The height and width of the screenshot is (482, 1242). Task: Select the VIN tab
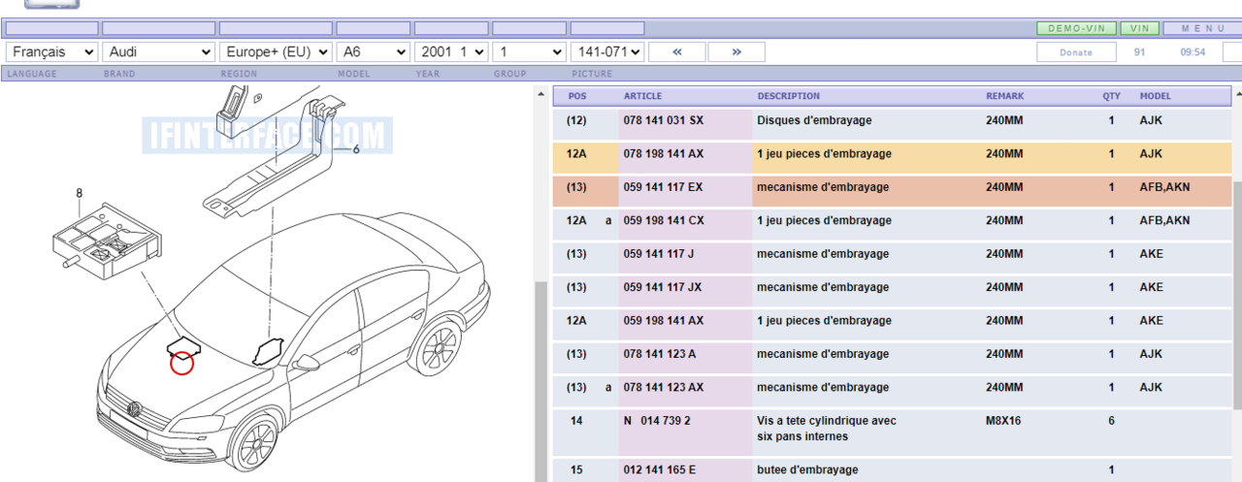pos(1140,28)
